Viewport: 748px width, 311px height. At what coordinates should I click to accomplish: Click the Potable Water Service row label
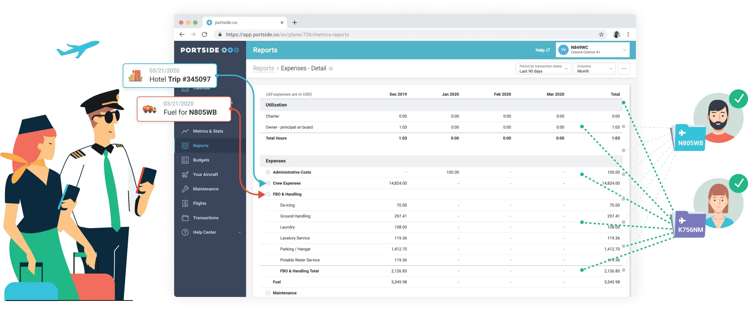[x=300, y=260]
